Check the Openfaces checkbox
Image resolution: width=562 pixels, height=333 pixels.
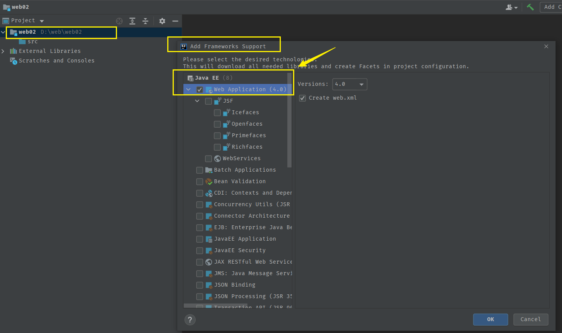point(217,124)
